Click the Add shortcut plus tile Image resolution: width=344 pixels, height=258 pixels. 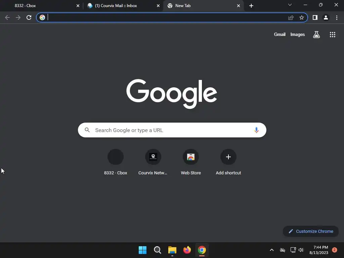click(228, 162)
